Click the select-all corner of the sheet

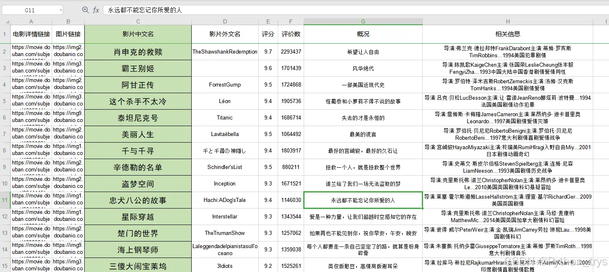5,21
